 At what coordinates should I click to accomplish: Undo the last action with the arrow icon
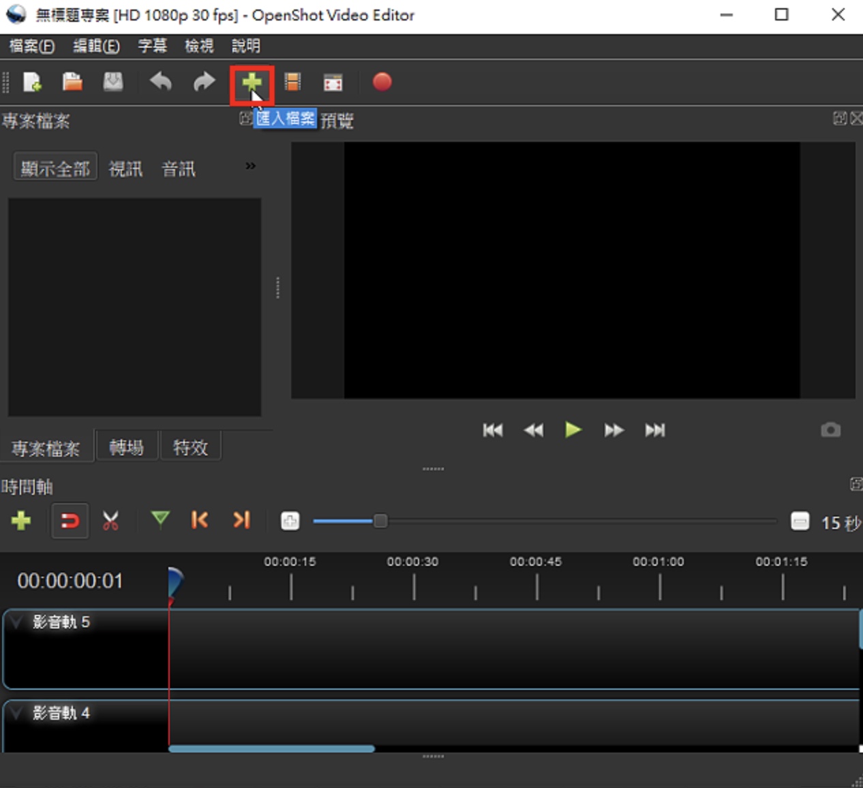tap(161, 82)
